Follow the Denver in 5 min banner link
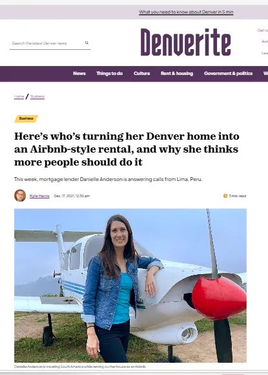 (186, 12)
